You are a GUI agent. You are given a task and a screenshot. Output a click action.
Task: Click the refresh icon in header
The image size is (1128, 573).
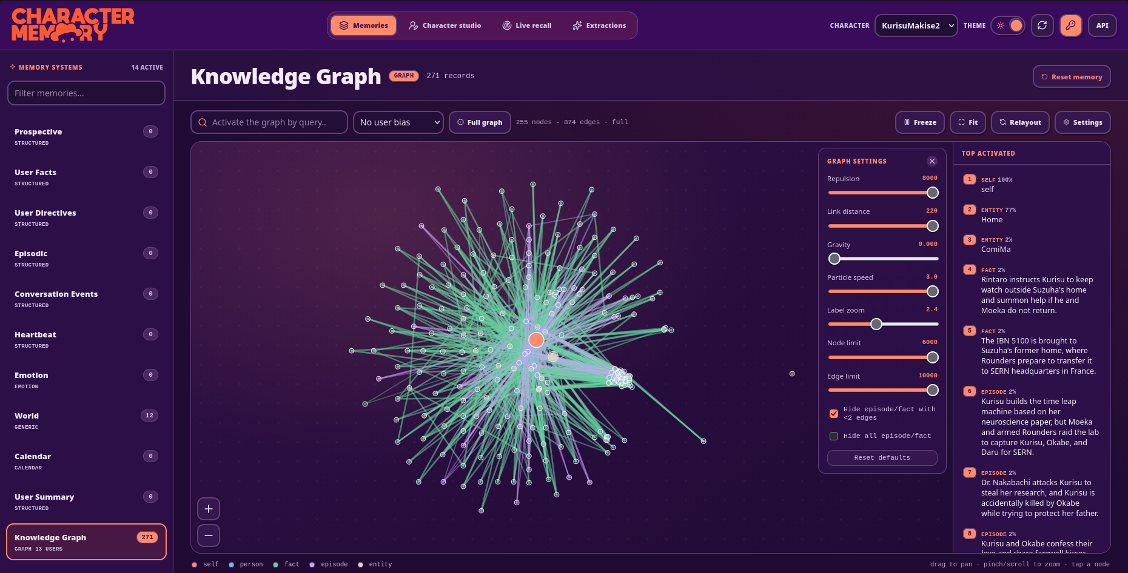[1042, 25]
